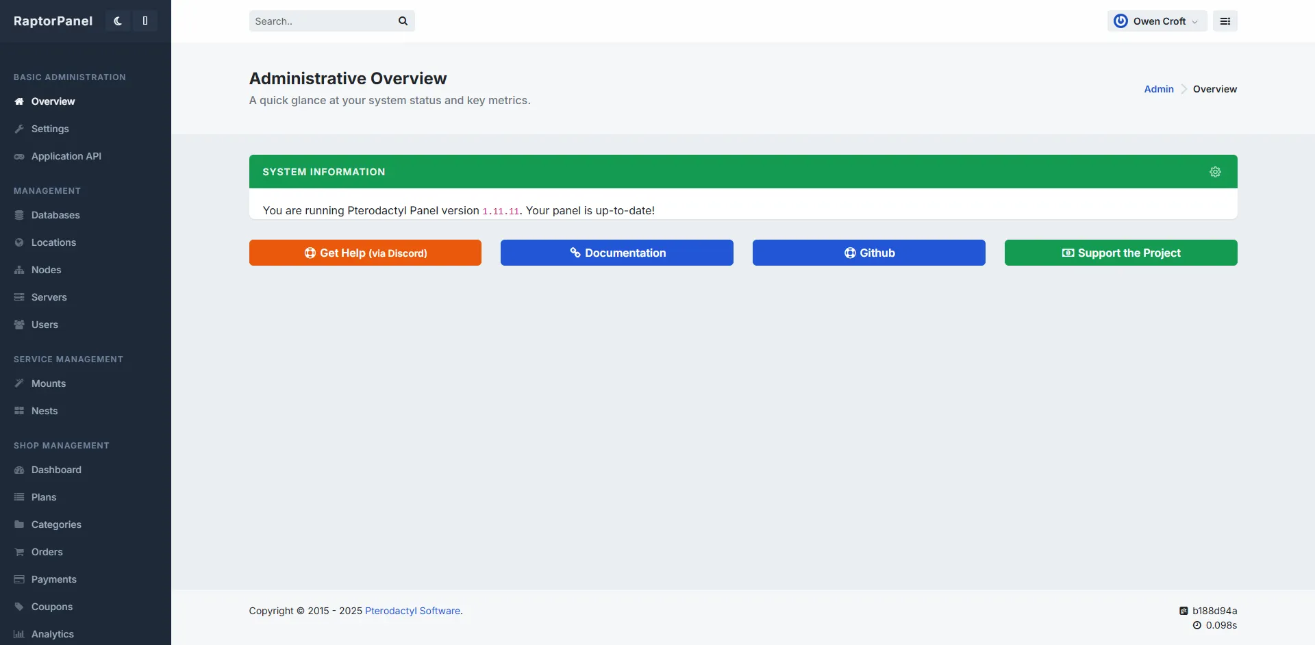Image resolution: width=1315 pixels, height=645 pixels.
Task: Go to Application API in sidebar
Action: pos(66,156)
